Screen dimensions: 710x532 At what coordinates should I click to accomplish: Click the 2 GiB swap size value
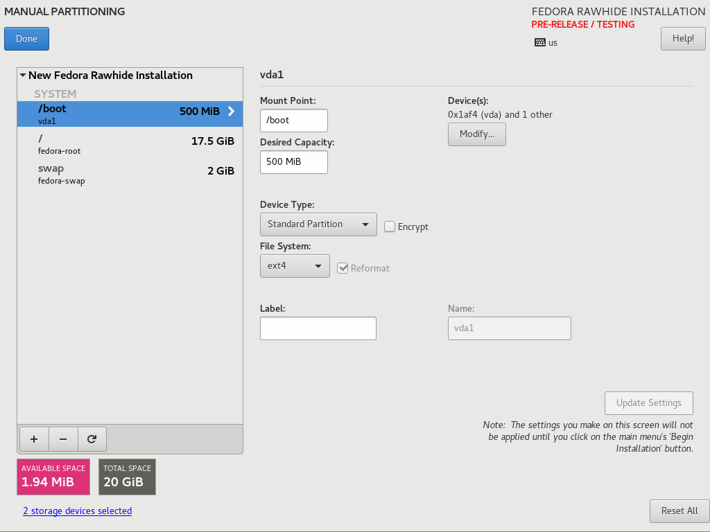click(x=221, y=171)
